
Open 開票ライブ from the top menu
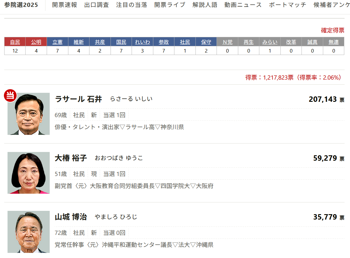click(170, 5)
